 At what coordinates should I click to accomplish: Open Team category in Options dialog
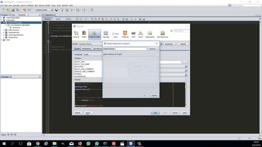140,34
